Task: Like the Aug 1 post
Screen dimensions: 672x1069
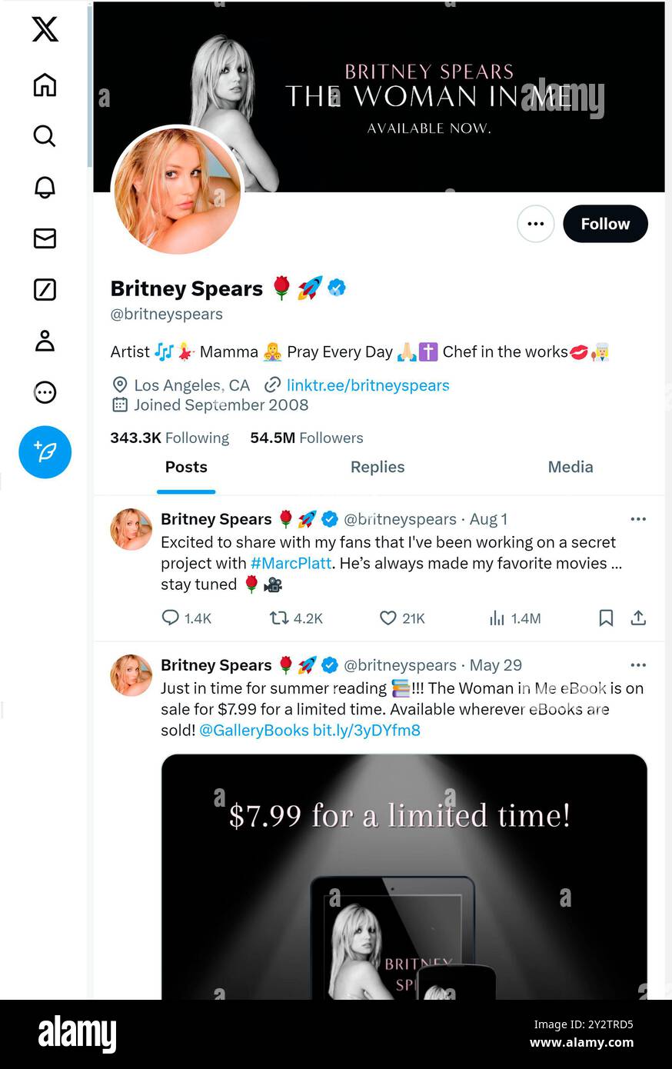Action: [402, 618]
